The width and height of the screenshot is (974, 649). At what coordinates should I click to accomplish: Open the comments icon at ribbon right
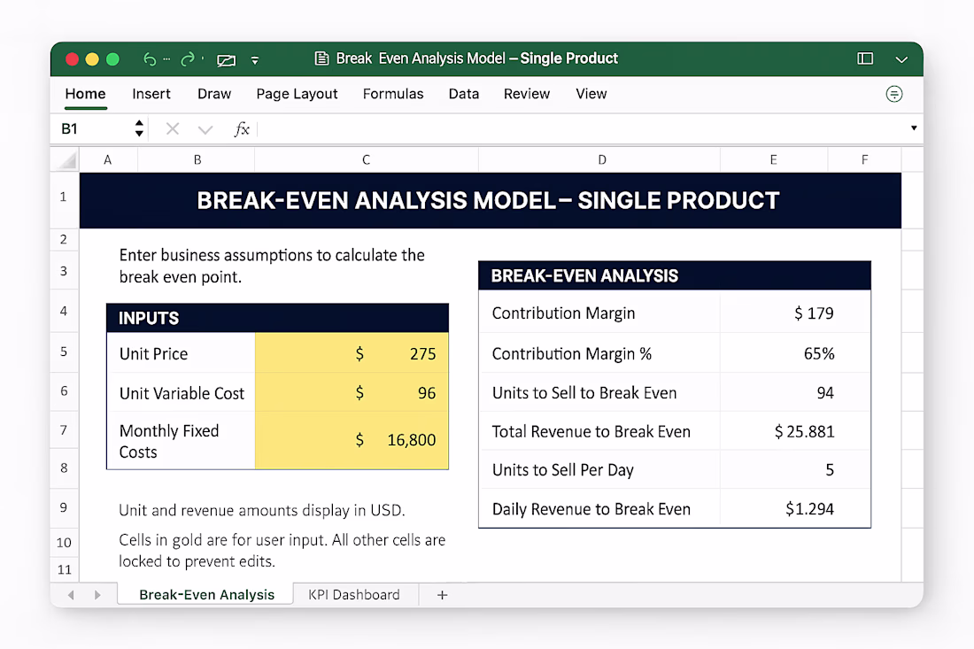[x=894, y=94]
